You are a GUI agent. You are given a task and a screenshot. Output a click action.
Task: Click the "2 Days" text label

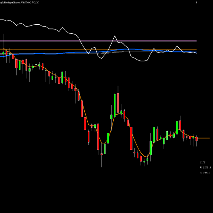coord(206,173)
